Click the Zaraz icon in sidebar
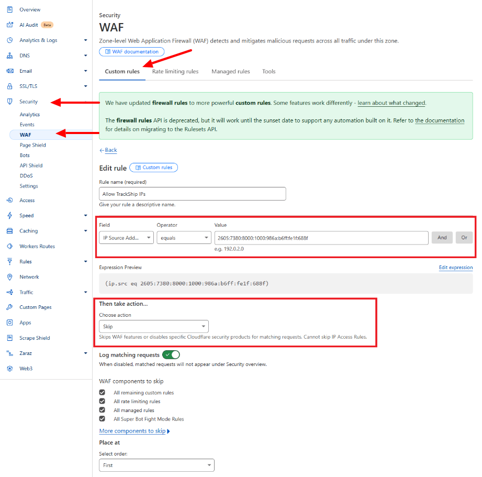This screenshot has height=477, width=482. [x=10, y=353]
